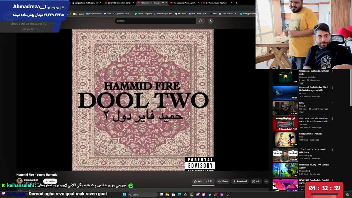Open options menu for Cyberpunk Code video
The image size is (352, 198).
(x=332, y=88)
